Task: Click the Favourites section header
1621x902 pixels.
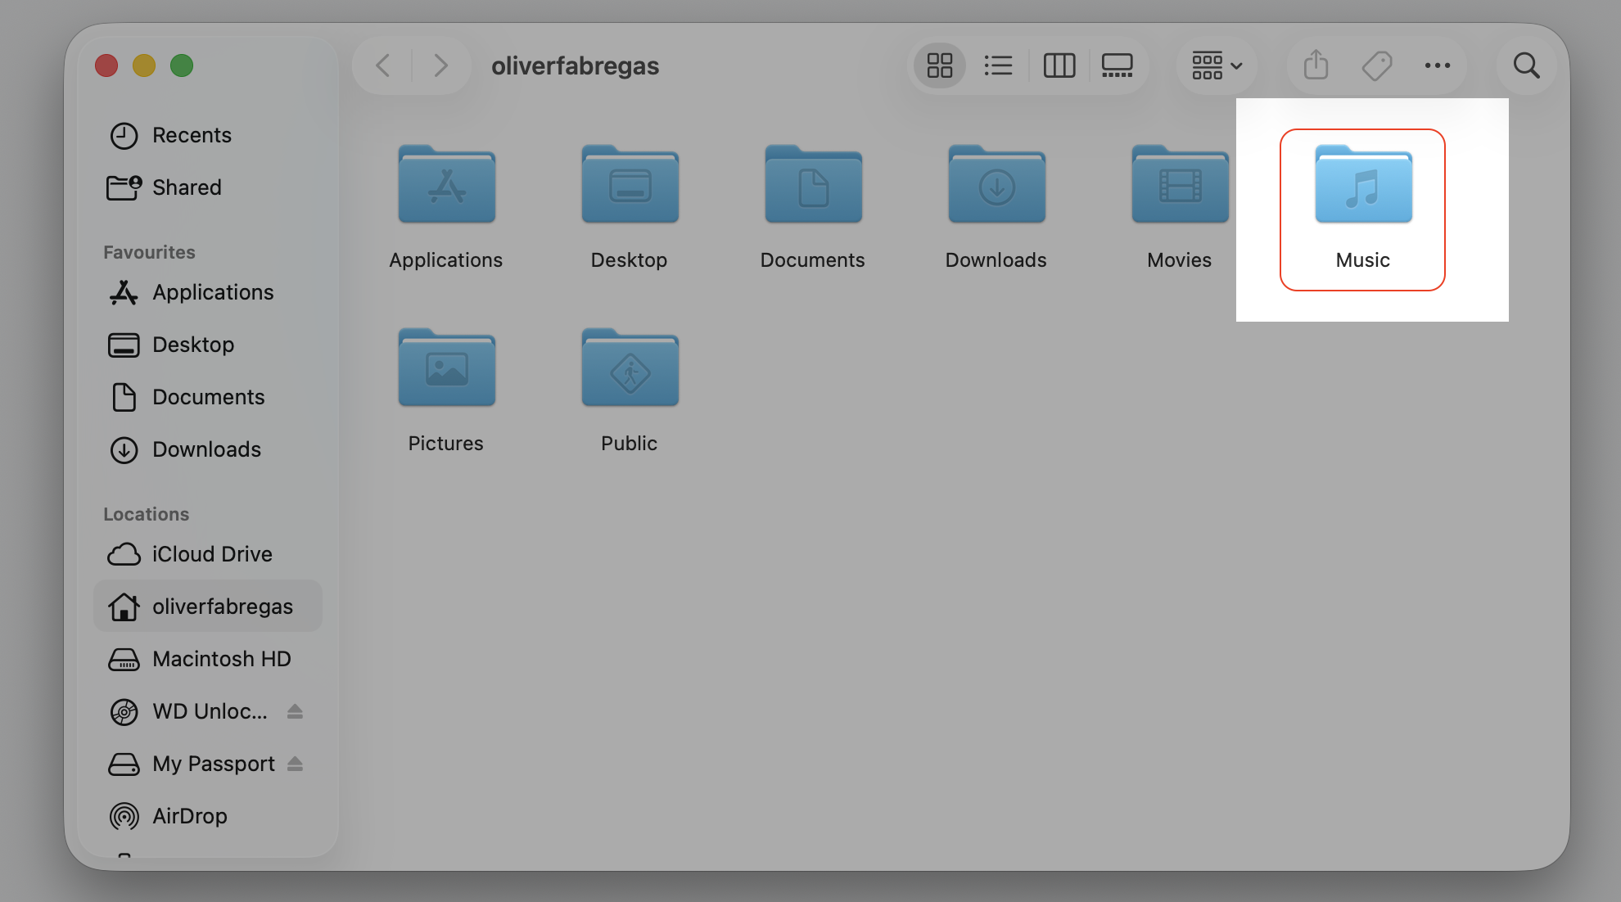Action: (x=149, y=252)
